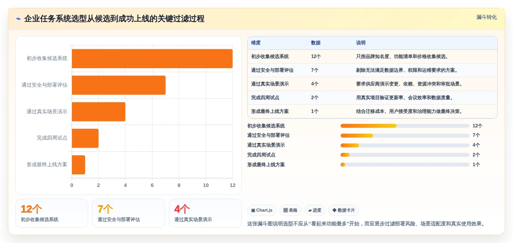Select the 形成最终上线方案 table cell

[270, 111]
